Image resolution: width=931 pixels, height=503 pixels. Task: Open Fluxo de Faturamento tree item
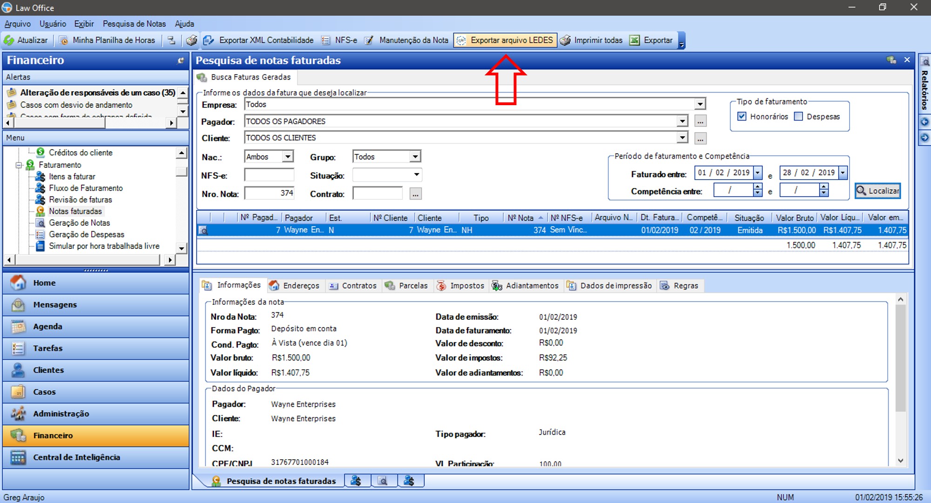(86, 188)
